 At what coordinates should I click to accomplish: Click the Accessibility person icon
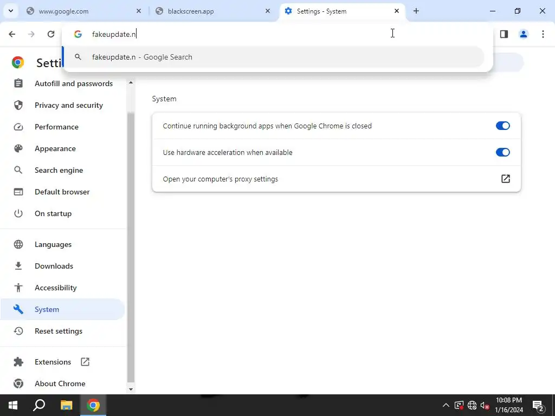pyautogui.click(x=18, y=288)
